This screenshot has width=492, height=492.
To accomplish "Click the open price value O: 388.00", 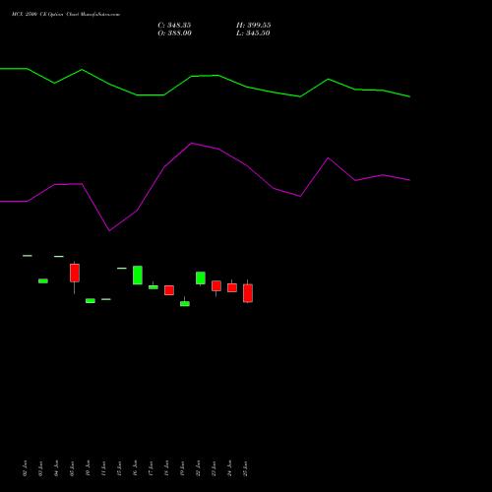I will [174, 33].
